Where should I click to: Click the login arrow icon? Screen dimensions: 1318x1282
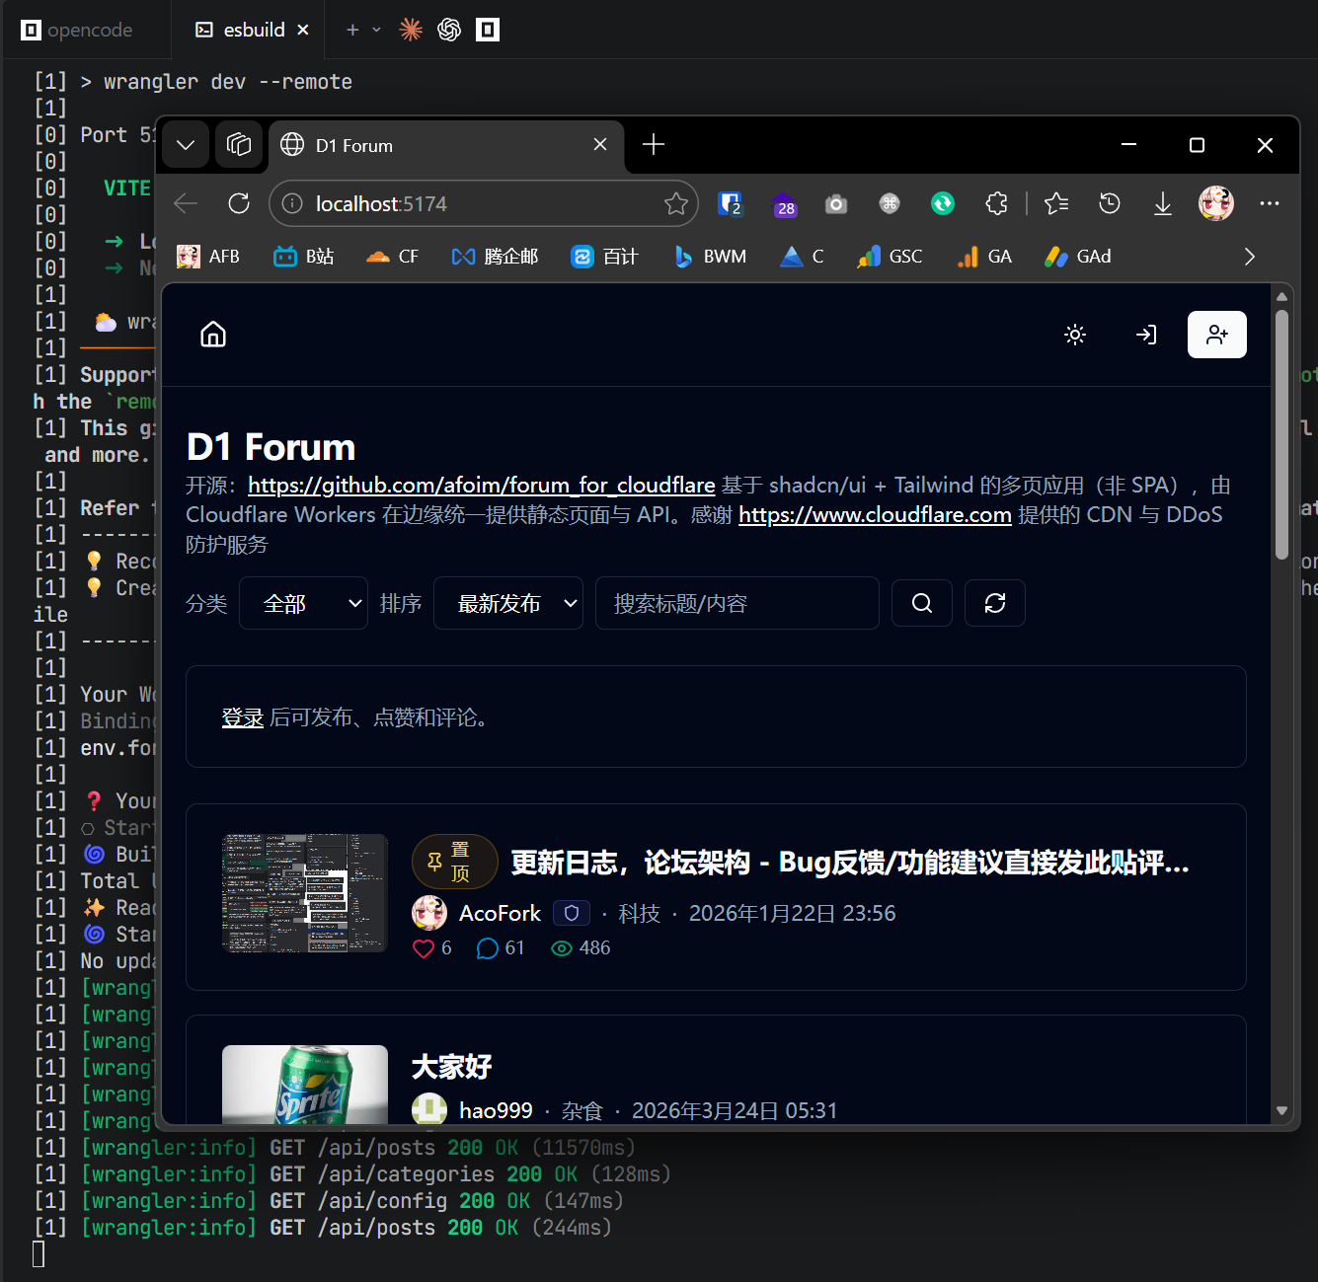[1146, 335]
